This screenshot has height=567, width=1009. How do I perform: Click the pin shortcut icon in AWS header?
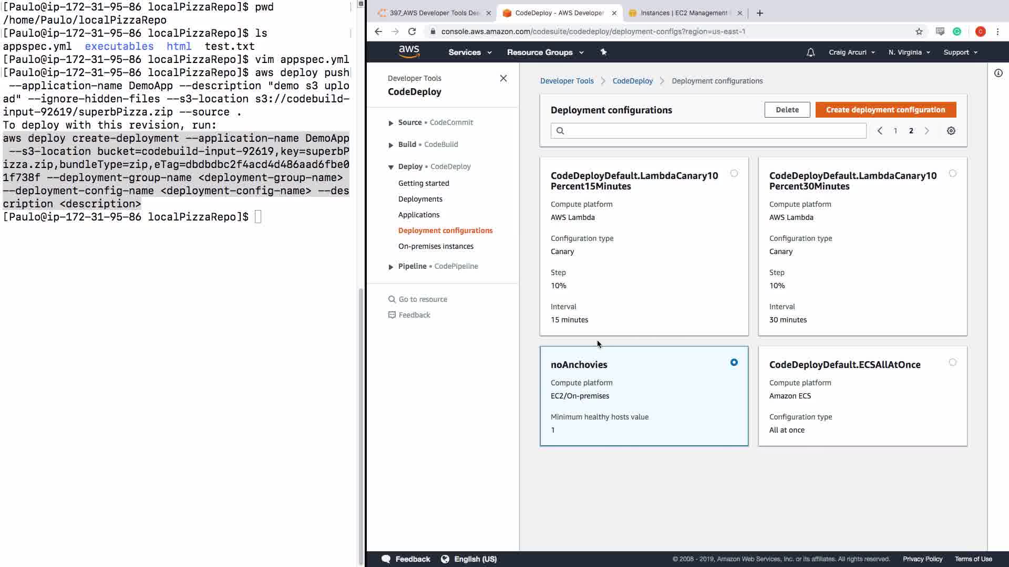603,52
